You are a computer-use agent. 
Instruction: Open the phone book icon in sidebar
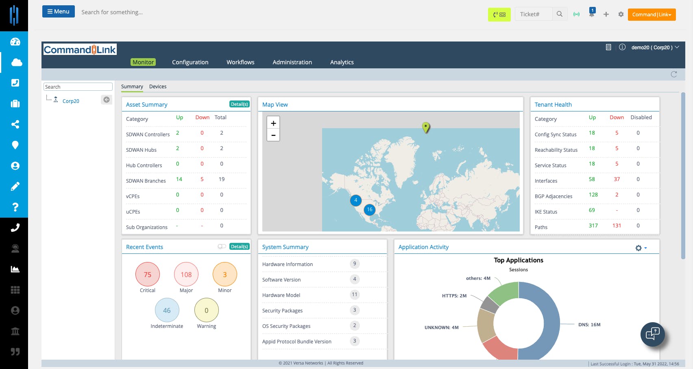tap(15, 83)
